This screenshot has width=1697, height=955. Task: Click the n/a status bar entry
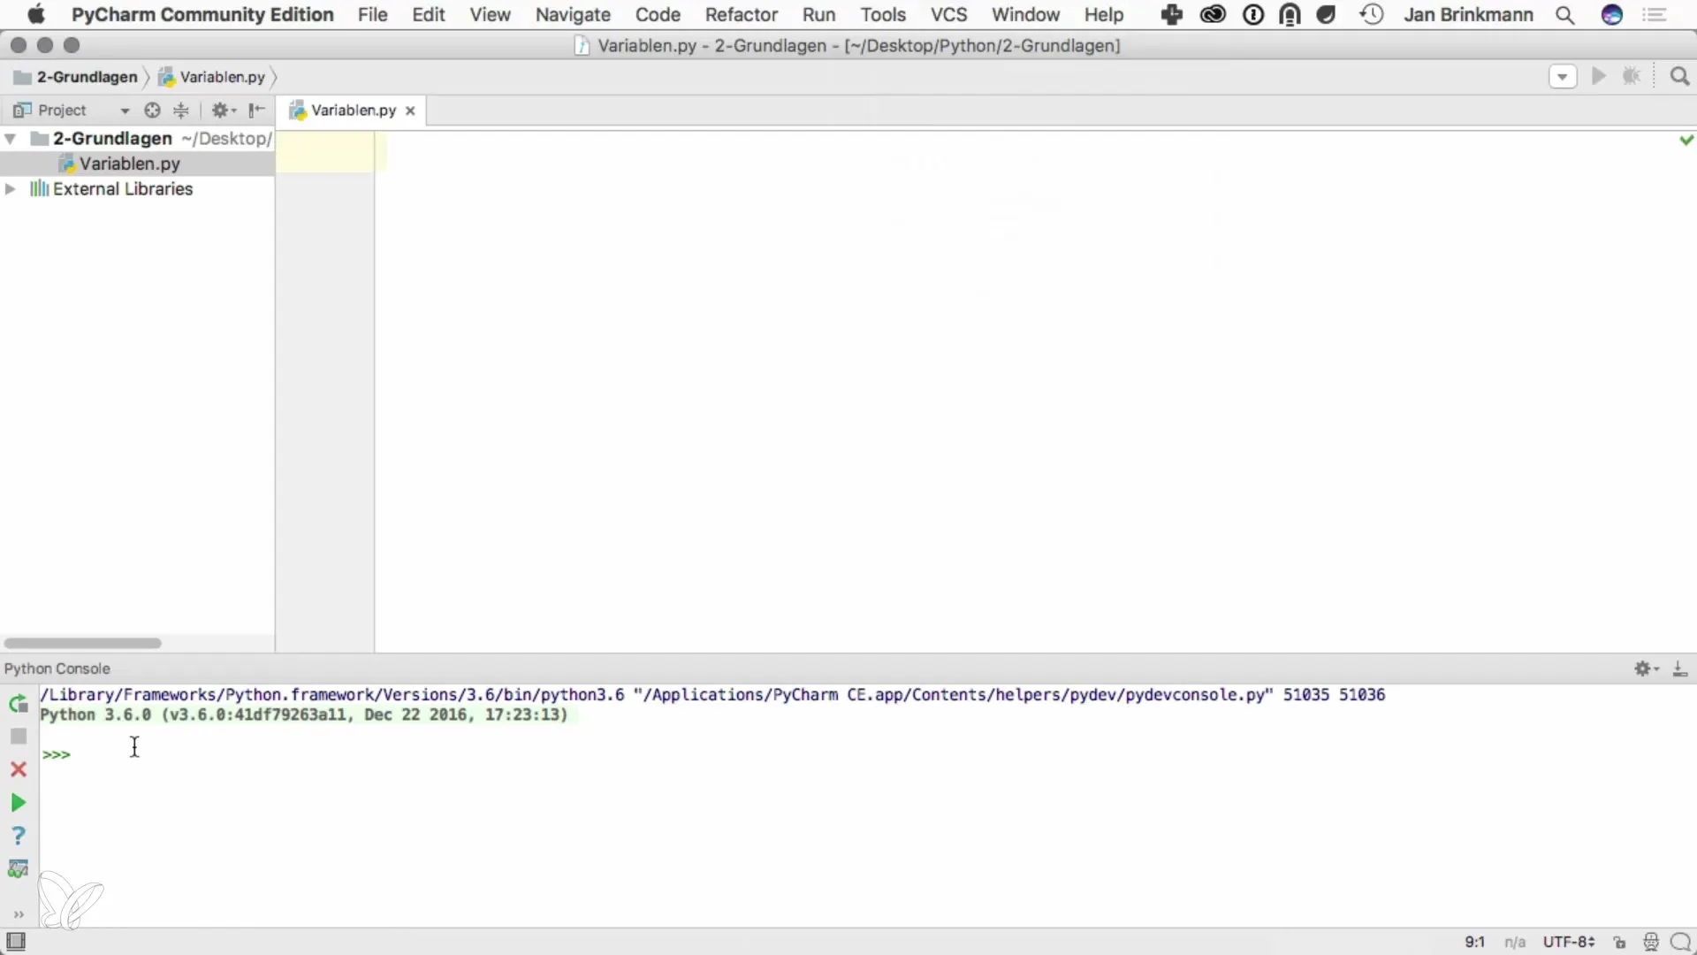click(x=1515, y=943)
